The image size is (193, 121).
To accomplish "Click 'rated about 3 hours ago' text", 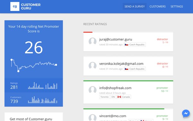I will tap(113, 93).
